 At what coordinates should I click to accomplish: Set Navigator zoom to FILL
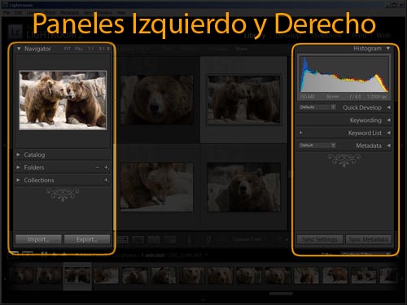click(79, 49)
